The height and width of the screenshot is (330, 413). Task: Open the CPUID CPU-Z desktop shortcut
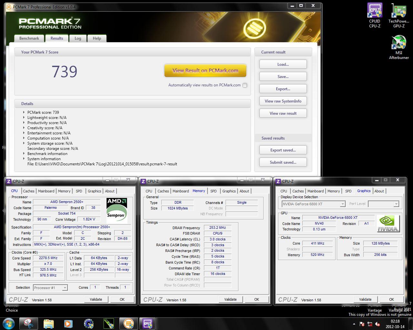[375, 15]
